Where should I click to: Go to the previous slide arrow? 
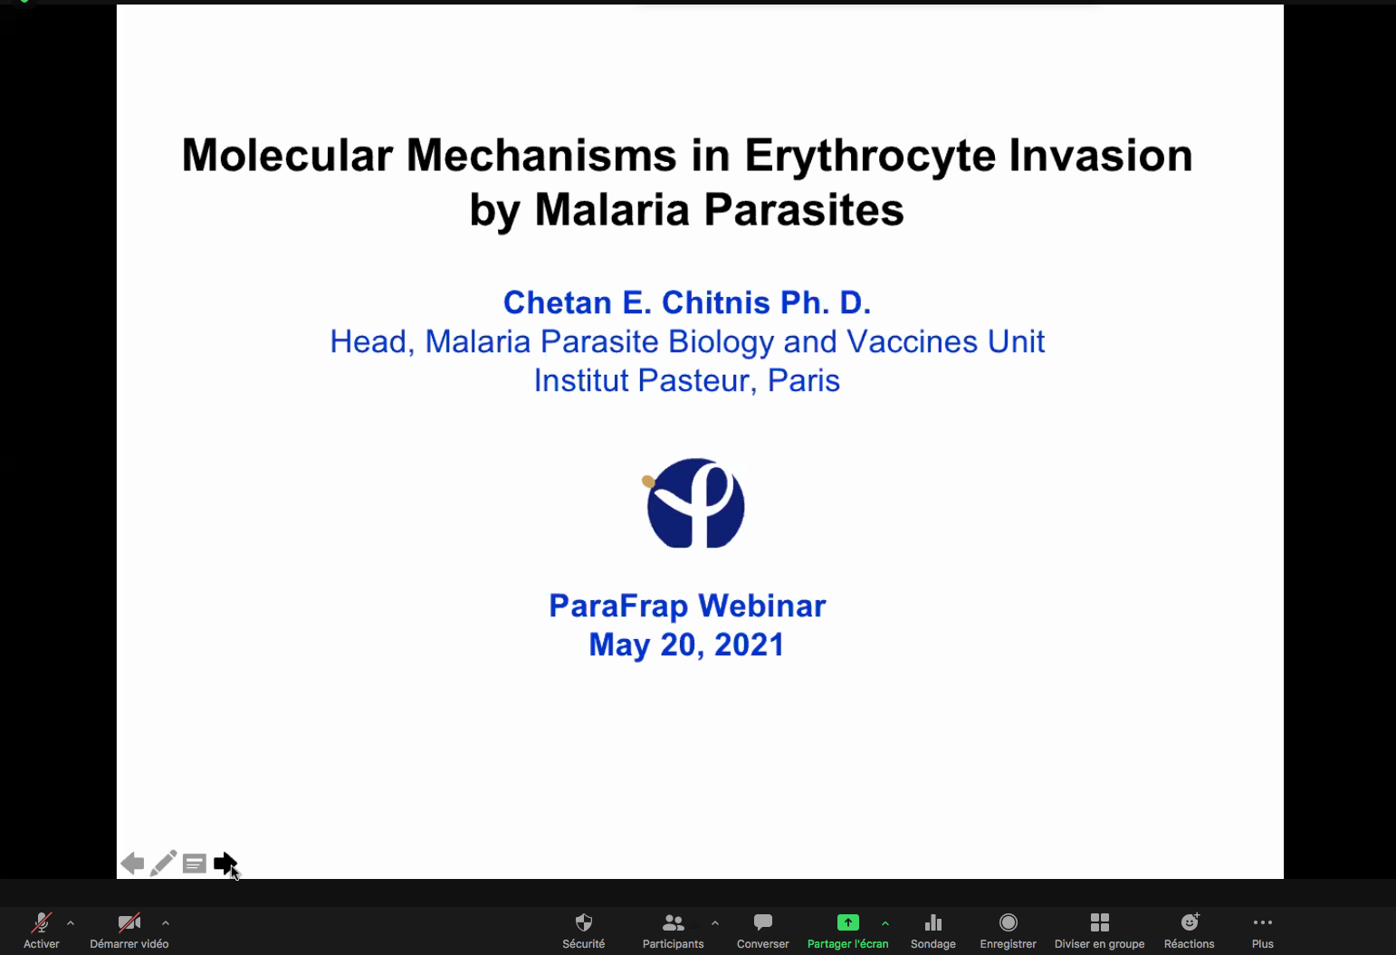click(x=132, y=864)
